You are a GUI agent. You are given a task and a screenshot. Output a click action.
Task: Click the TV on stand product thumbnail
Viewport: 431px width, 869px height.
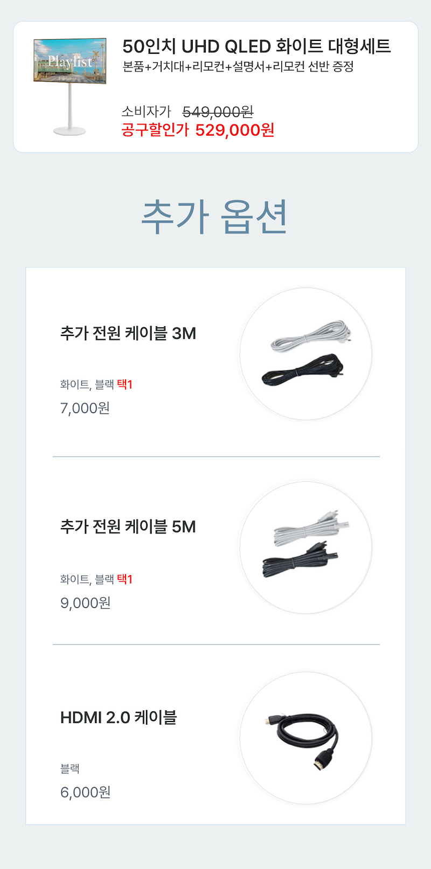(70, 86)
